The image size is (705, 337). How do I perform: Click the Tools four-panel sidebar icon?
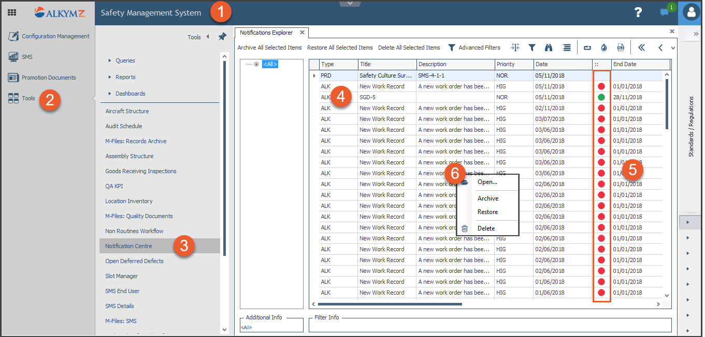[13, 98]
